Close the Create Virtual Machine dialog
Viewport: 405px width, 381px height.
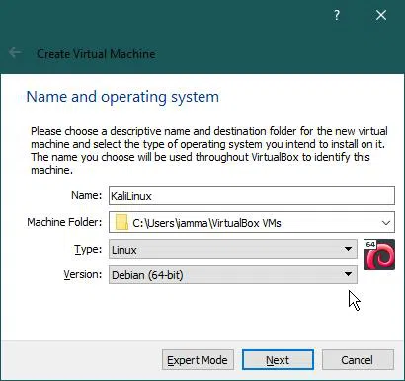point(381,15)
